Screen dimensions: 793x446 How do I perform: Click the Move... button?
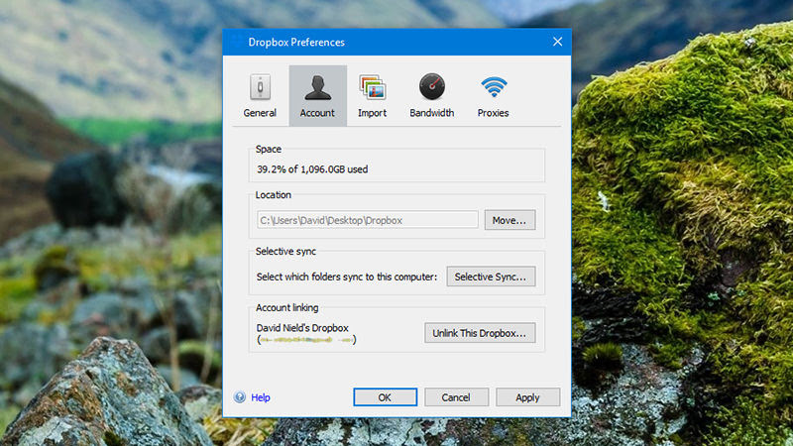click(510, 220)
